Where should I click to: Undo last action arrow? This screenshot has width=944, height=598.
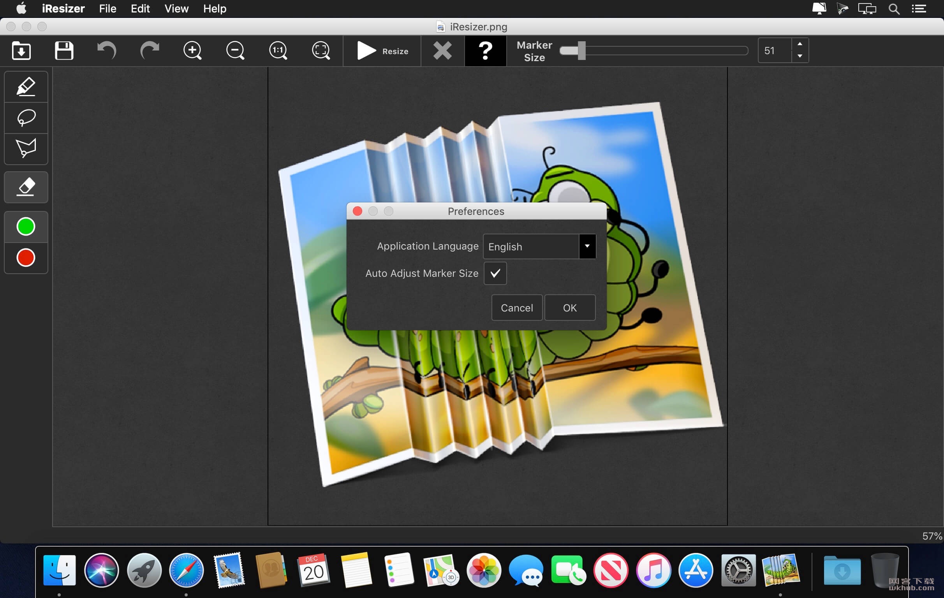[107, 51]
